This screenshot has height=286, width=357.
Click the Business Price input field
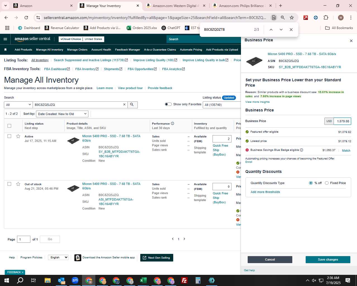[342, 121]
